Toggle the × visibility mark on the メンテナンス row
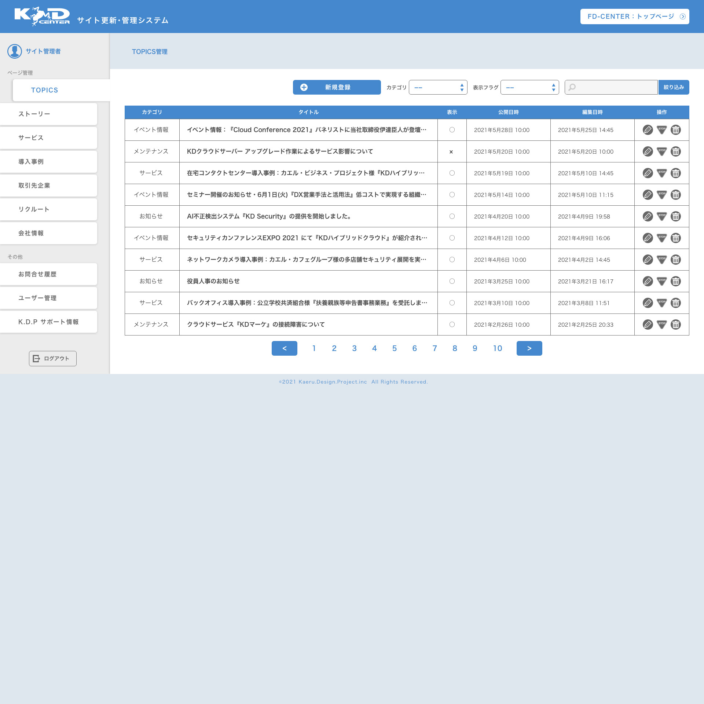 pyautogui.click(x=452, y=151)
